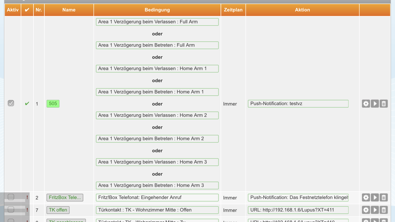
Task: Click the green 505 rule name
Action: click(x=53, y=104)
